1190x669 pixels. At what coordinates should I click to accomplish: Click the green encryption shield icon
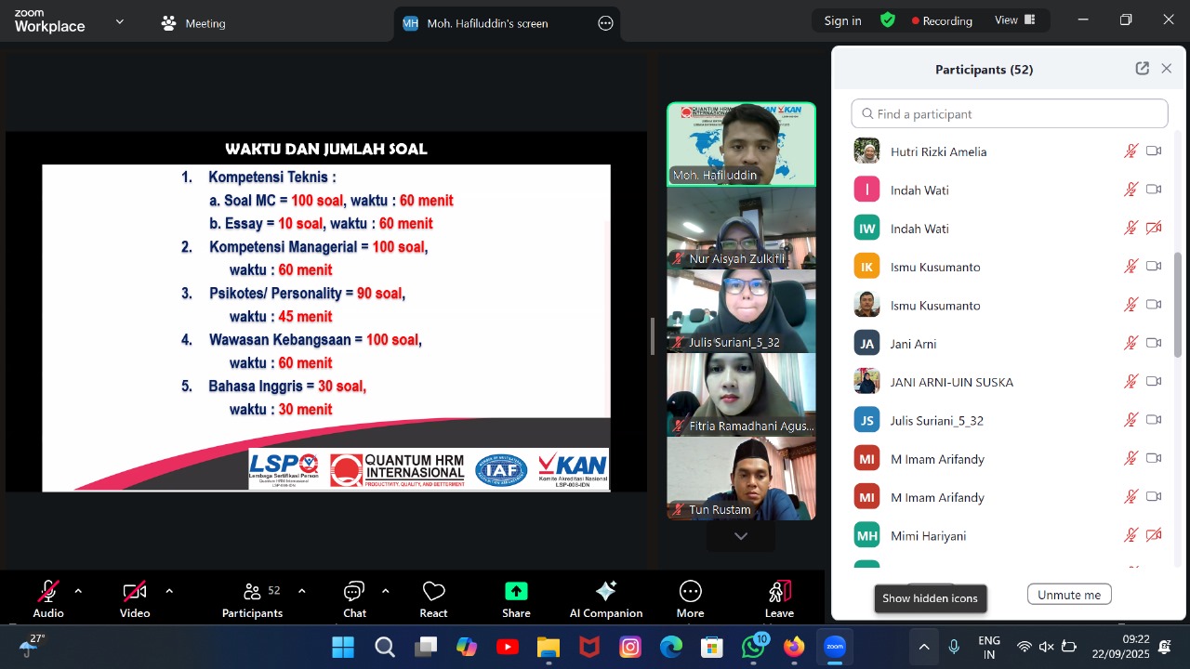[888, 20]
